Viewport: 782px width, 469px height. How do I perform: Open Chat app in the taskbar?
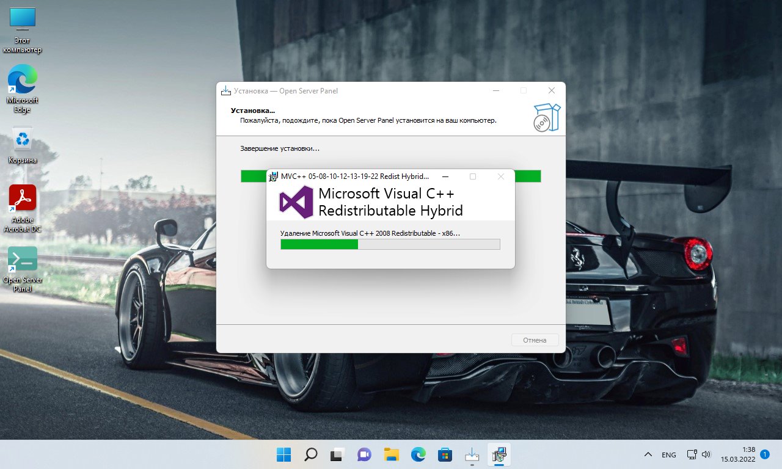click(364, 454)
